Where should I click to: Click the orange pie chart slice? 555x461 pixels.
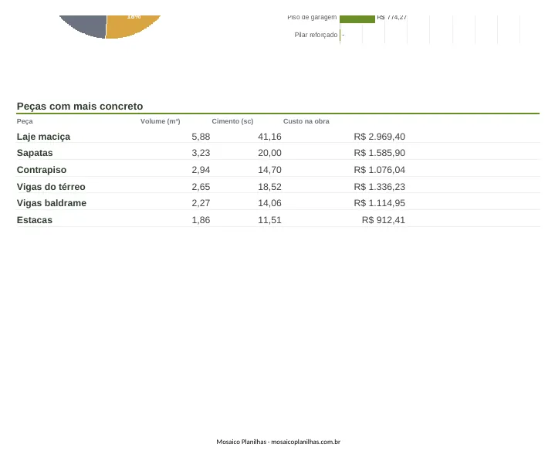coord(129,25)
